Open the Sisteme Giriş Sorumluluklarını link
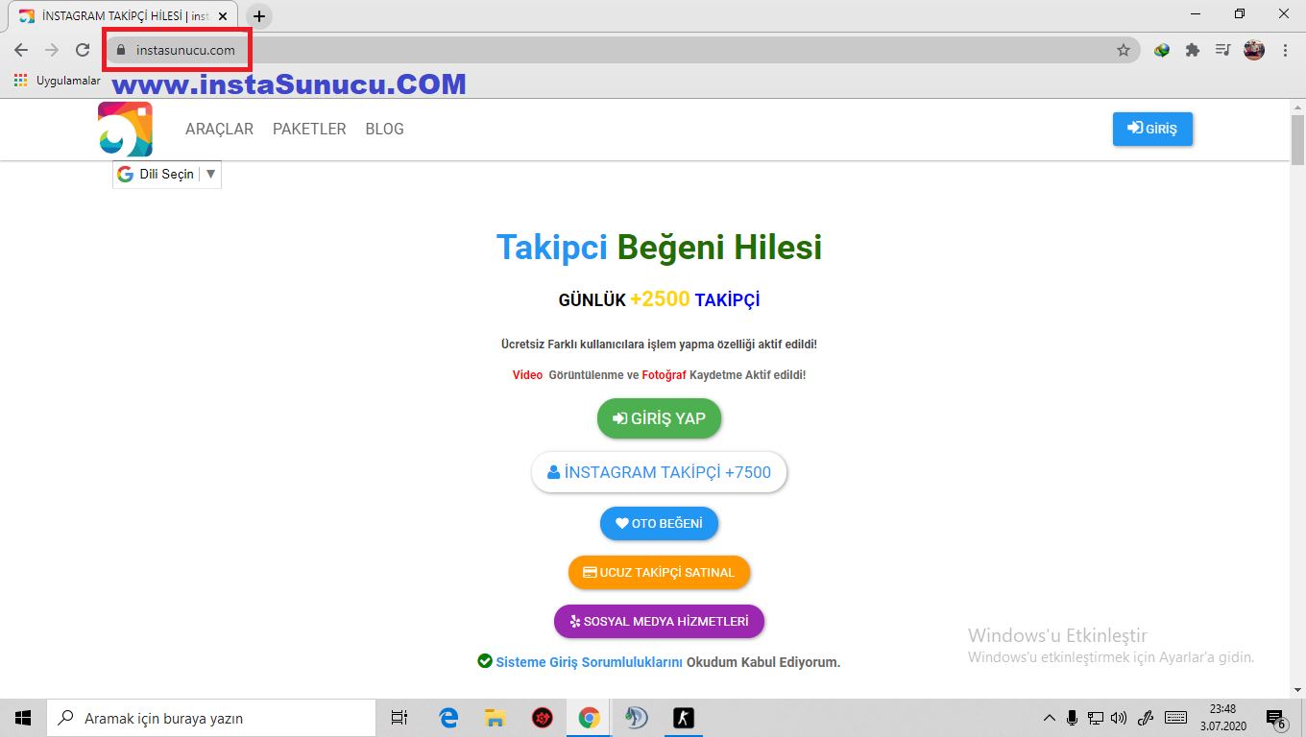Image resolution: width=1306 pixels, height=737 pixels. [589, 662]
